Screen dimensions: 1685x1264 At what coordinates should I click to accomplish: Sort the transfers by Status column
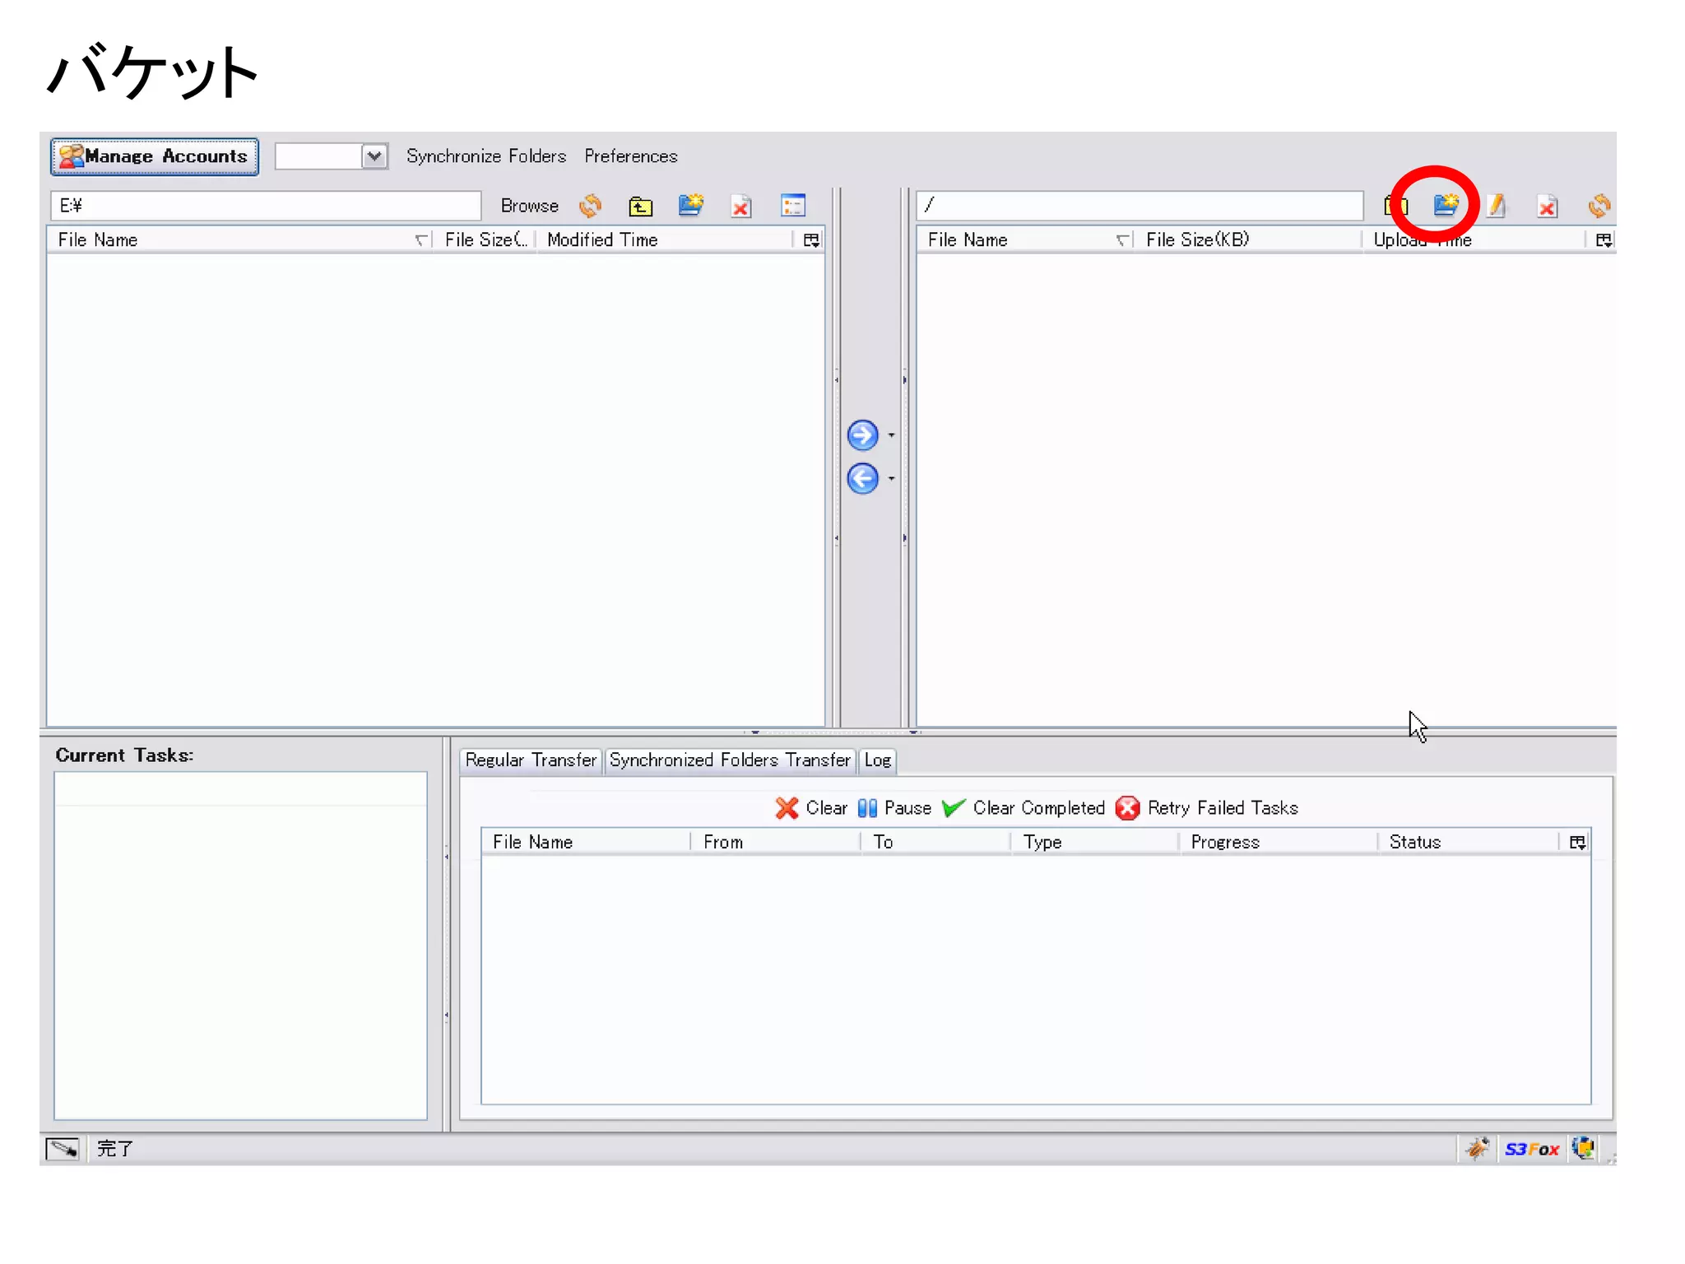pyautogui.click(x=1469, y=843)
